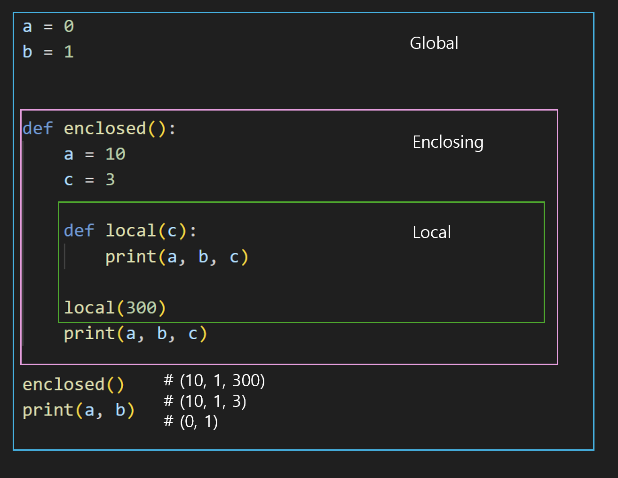Select the comment "# (10, 1, 300)"
This screenshot has height=478, width=618.
click(x=214, y=380)
